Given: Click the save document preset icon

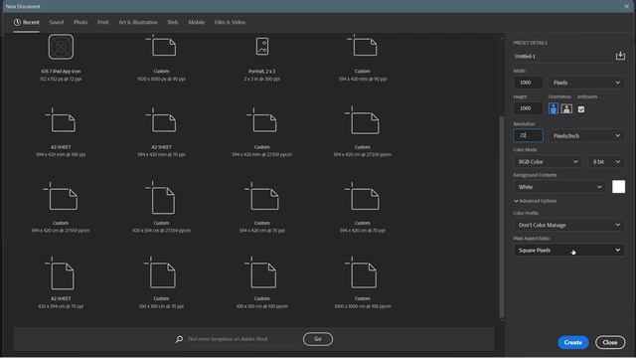Looking at the screenshot, I should click(x=620, y=56).
